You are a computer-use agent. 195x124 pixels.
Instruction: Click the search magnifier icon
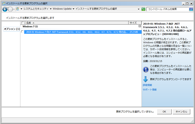[191, 9]
